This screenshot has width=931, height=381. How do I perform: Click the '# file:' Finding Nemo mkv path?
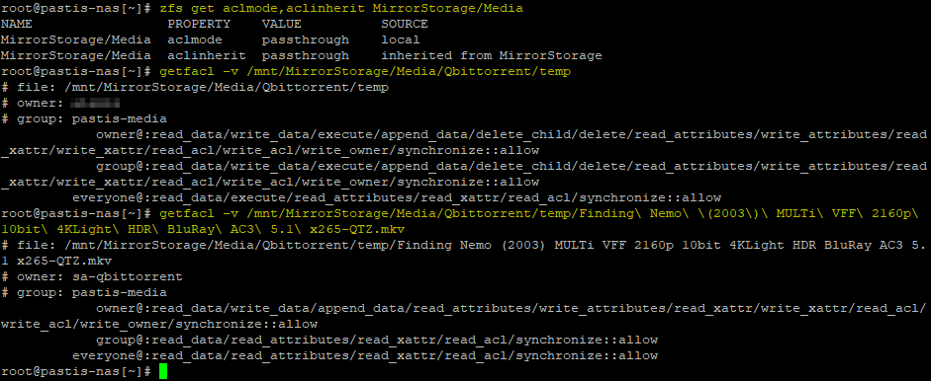click(463, 253)
